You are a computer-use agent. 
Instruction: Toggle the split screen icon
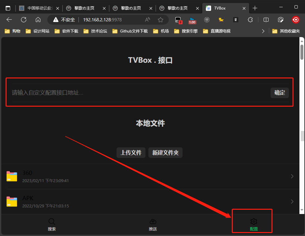[266, 20]
